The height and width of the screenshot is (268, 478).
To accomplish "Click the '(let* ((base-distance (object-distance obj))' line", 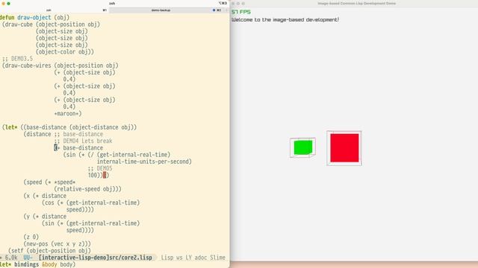I will tap(69, 127).
